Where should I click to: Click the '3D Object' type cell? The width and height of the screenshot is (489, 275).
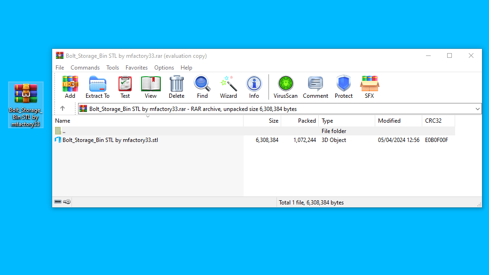(x=334, y=140)
